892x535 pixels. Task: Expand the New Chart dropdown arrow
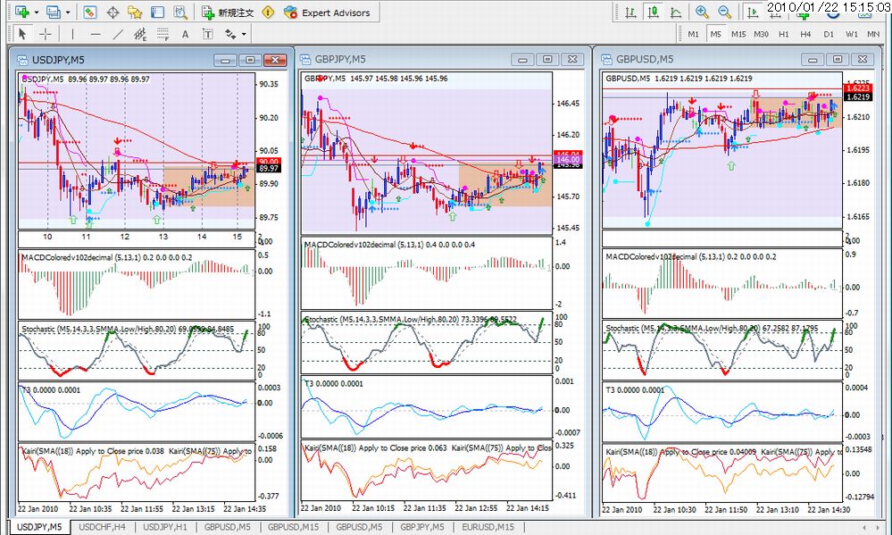pos(37,12)
